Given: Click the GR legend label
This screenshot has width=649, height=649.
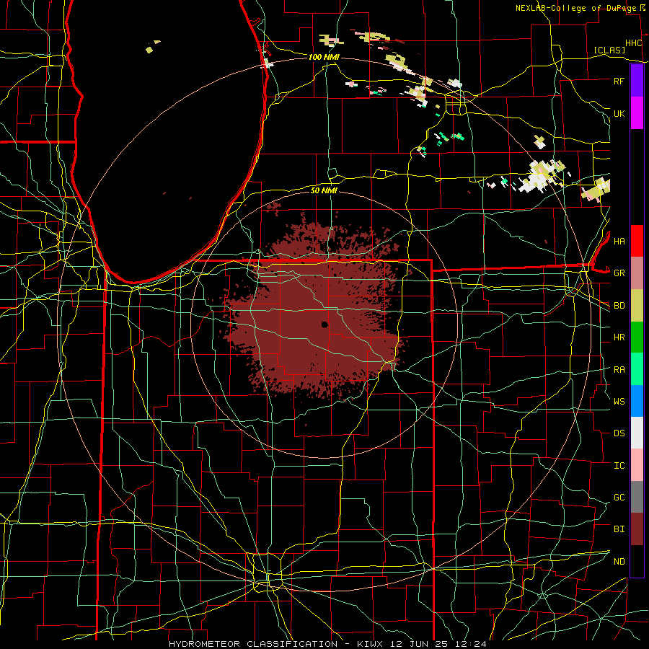Looking at the screenshot, I should coord(619,273).
